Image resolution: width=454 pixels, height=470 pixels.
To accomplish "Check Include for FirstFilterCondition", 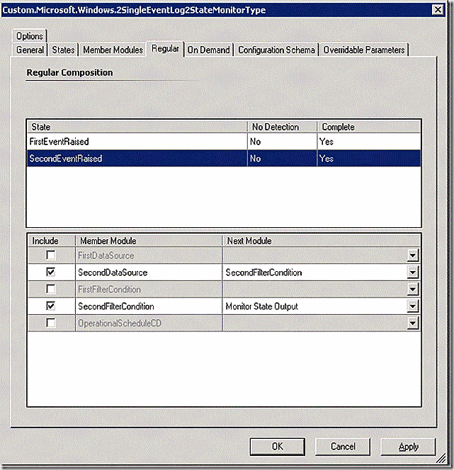I will coord(51,290).
